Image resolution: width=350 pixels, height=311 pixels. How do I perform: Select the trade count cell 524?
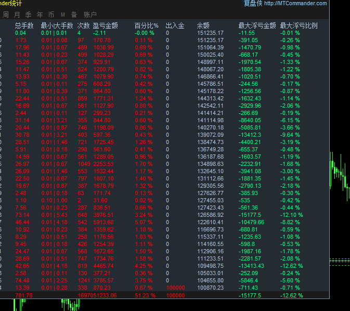[x=82, y=70]
